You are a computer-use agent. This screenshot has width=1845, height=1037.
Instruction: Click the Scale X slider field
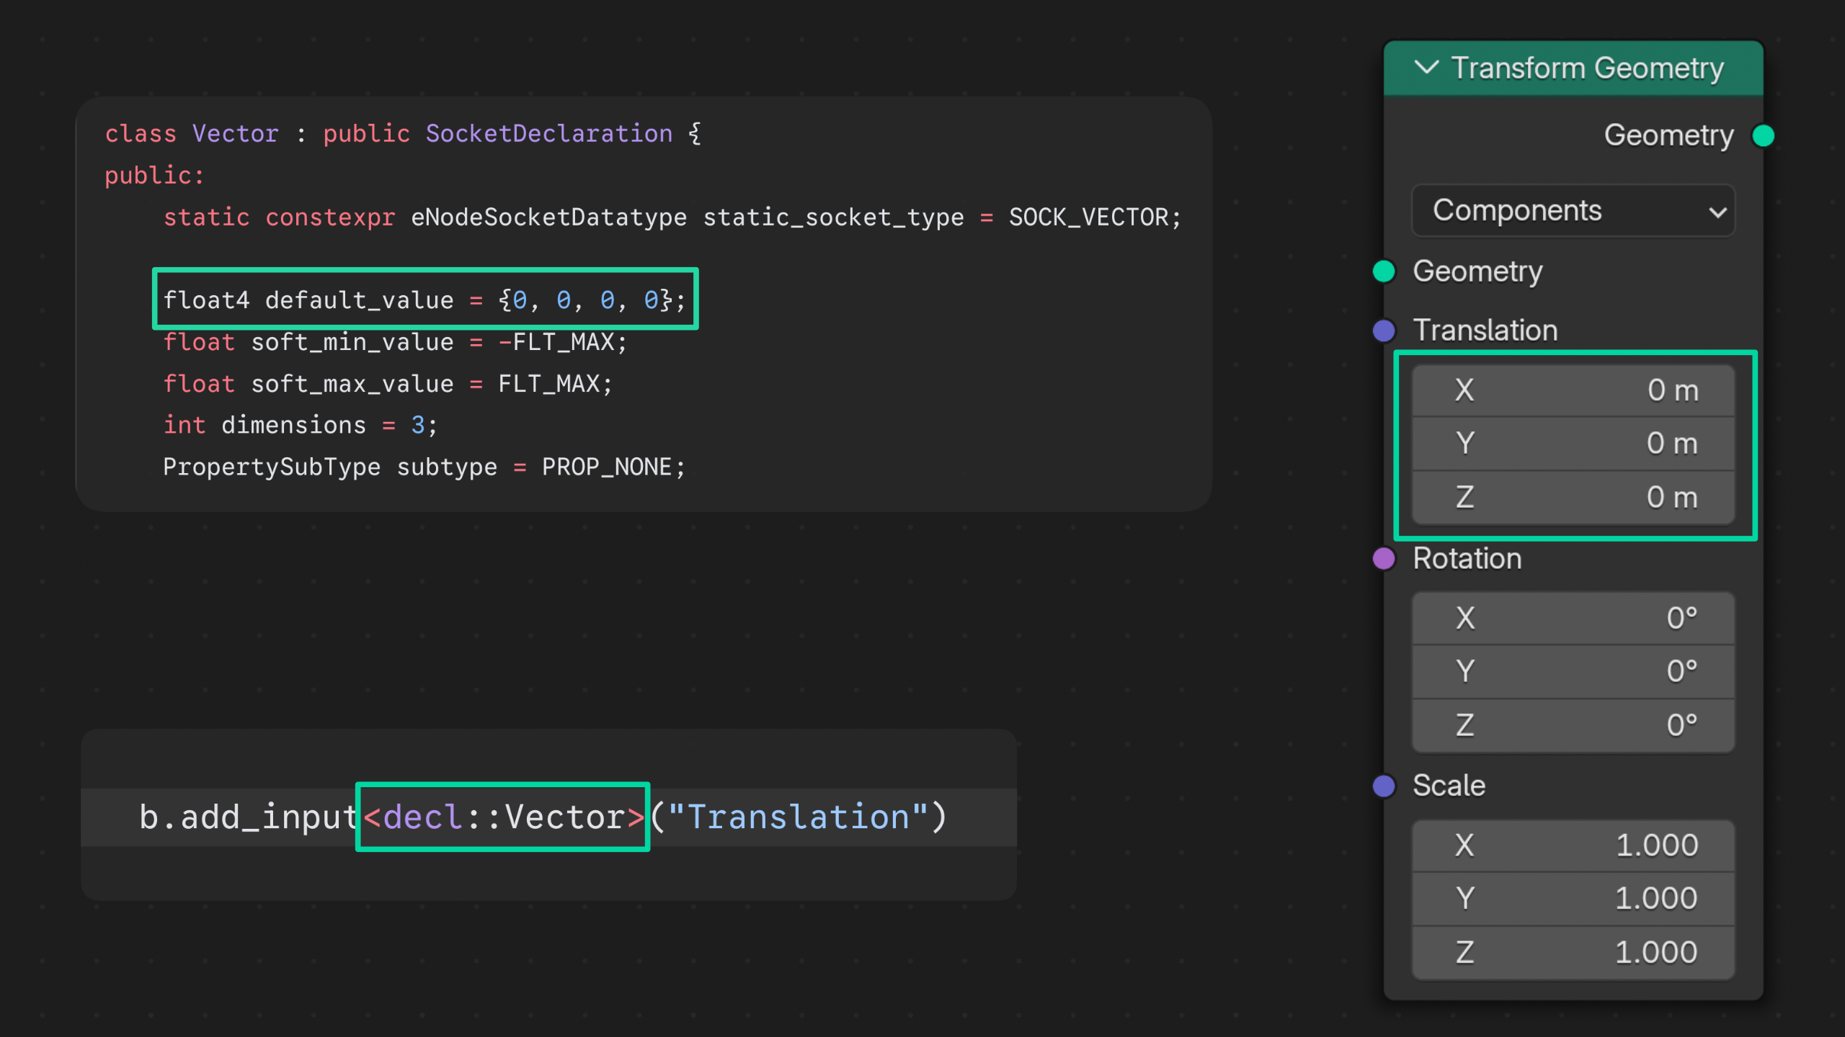tap(1573, 845)
